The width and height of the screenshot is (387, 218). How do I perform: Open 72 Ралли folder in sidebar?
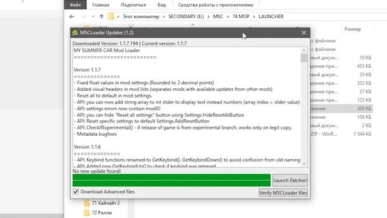click(102, 213)
